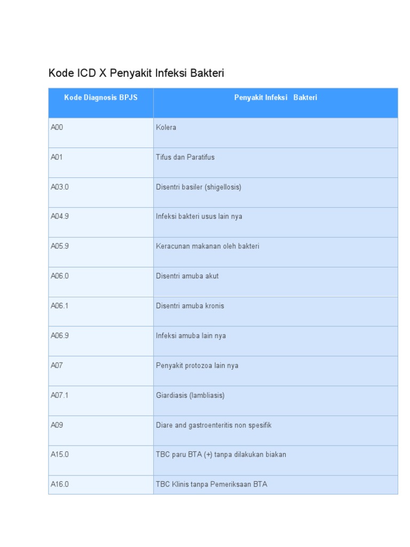Select 'Keracunan makanan oleh bakteri' row text

coord(208,247)
